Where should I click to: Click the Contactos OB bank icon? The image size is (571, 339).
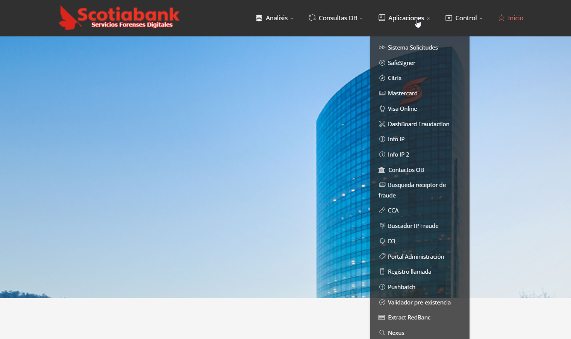(382, 170)
